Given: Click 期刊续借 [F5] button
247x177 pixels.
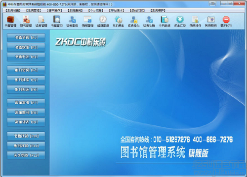Looking at the screenshot, I should (26, 80).
